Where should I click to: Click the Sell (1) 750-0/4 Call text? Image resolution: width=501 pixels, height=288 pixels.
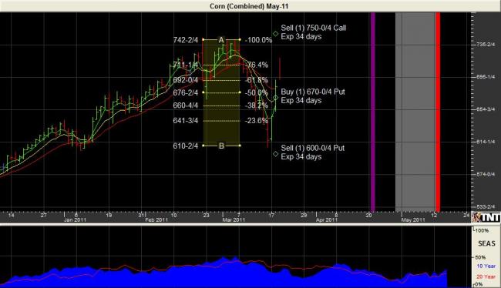(314, 28)
